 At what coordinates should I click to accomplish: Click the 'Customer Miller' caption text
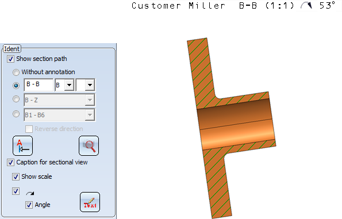point(178,5)
